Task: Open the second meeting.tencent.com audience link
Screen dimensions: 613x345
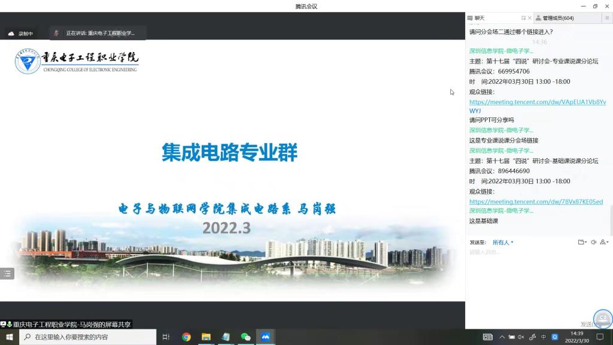Action: point(536,202)
